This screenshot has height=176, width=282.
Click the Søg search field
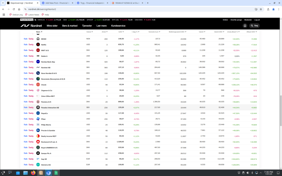254,26
